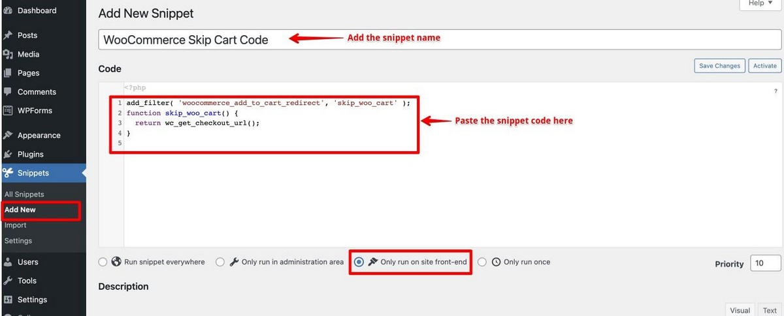The image size is (784, 316).
Task: Click the Users person icon
Action: pyautogui.click(x=8, y=262)
